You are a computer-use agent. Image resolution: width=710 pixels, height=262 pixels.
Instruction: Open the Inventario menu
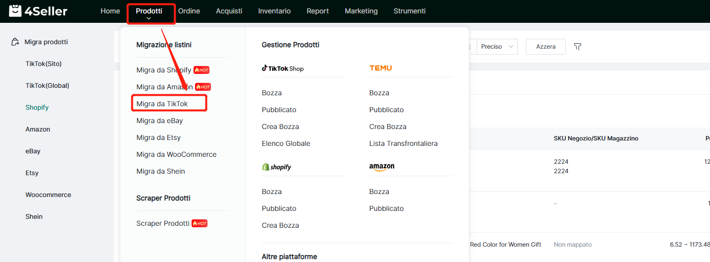pos(274,11)
